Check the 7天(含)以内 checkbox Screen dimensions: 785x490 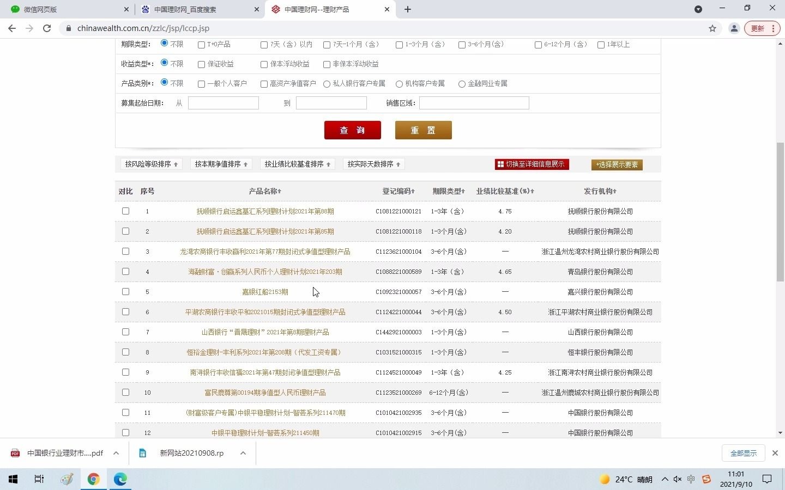tap(264, 45)
